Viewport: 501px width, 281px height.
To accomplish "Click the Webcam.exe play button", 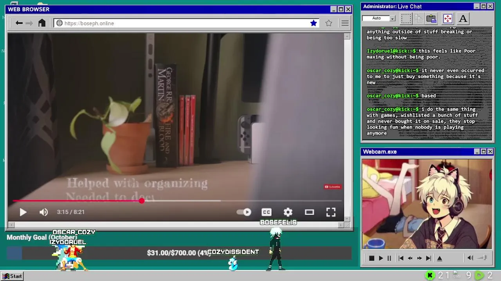I will coord(381,258).
